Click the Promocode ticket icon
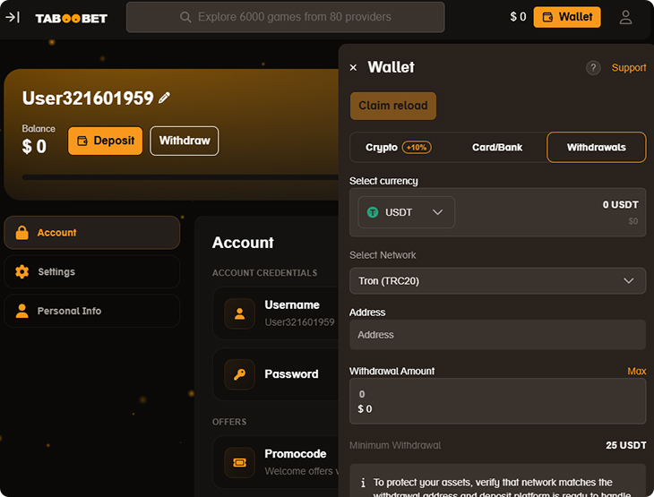 (x=239, y=462)
